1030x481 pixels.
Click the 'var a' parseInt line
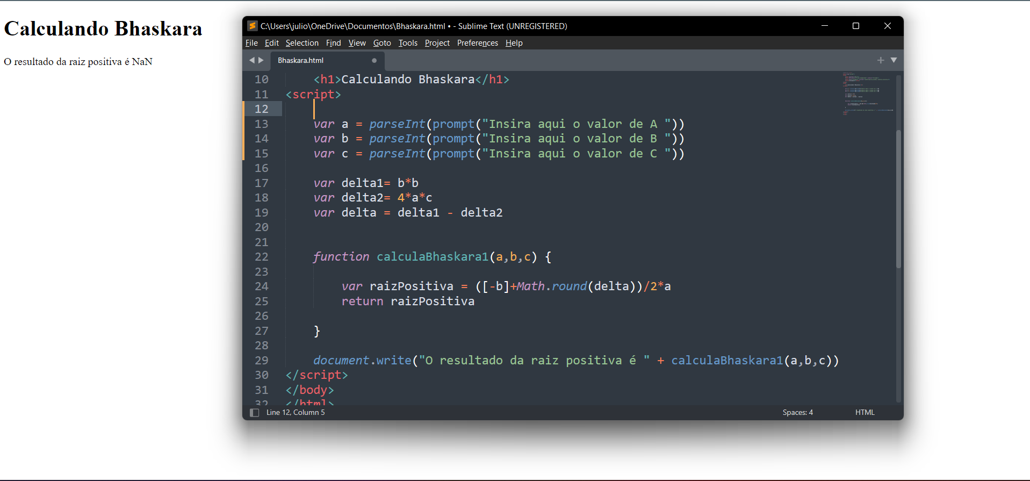pyautogui.click(x=499, y=124)
